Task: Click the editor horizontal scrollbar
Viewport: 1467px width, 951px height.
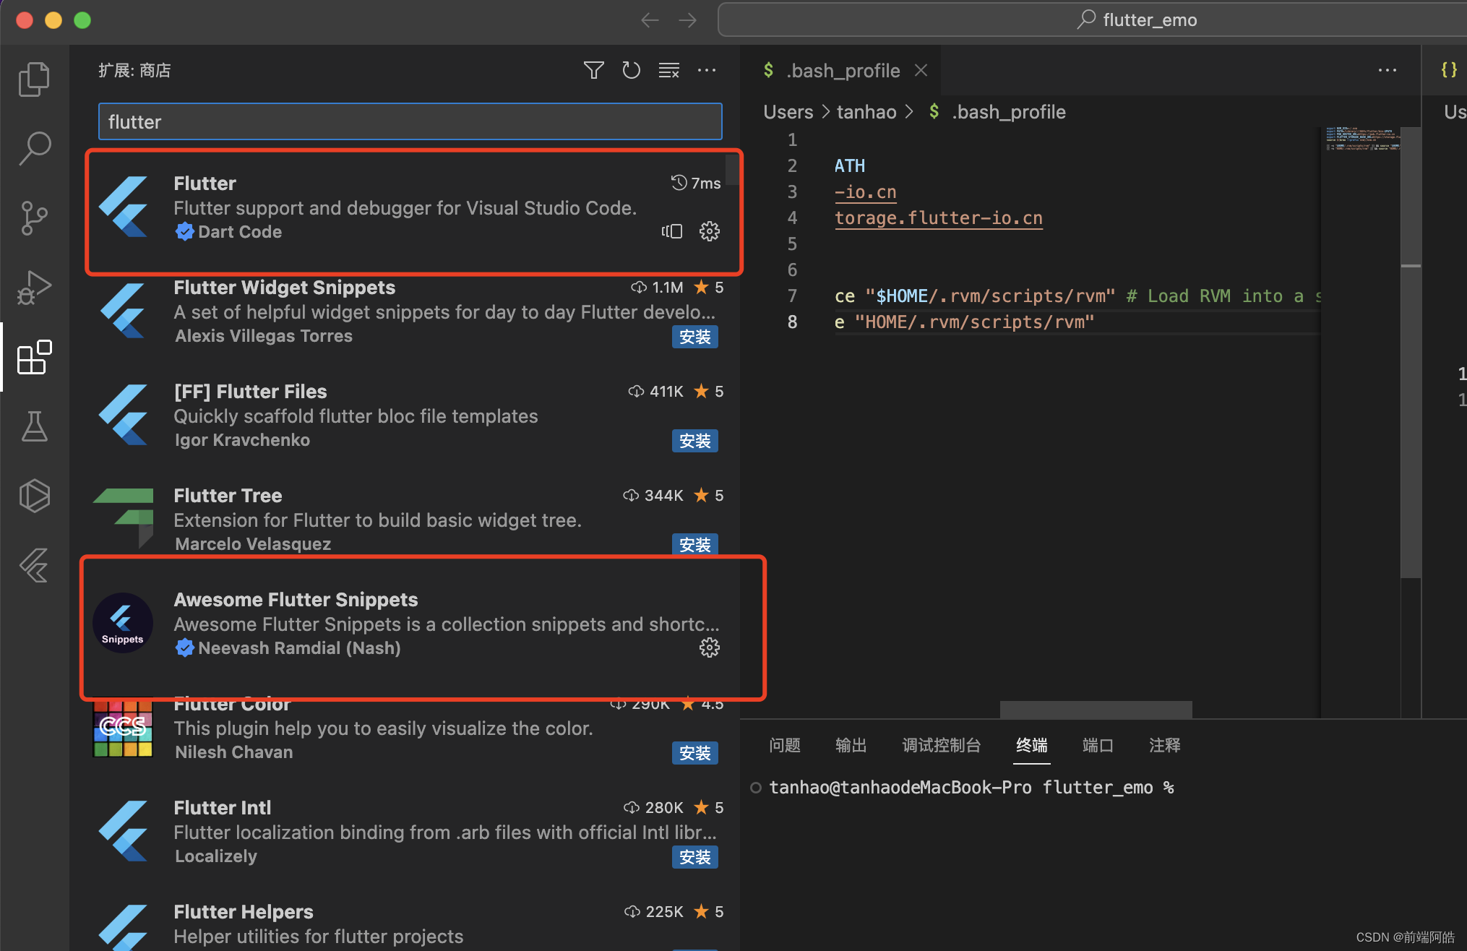Action: [x=1096, y=710]
